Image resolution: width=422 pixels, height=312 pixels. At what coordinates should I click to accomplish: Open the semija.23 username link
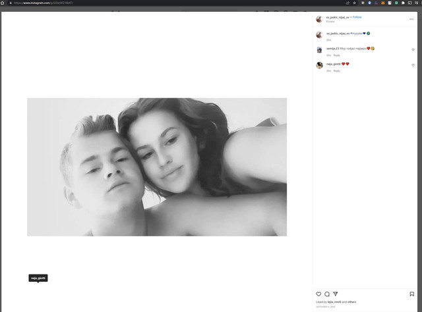[332, 49]
